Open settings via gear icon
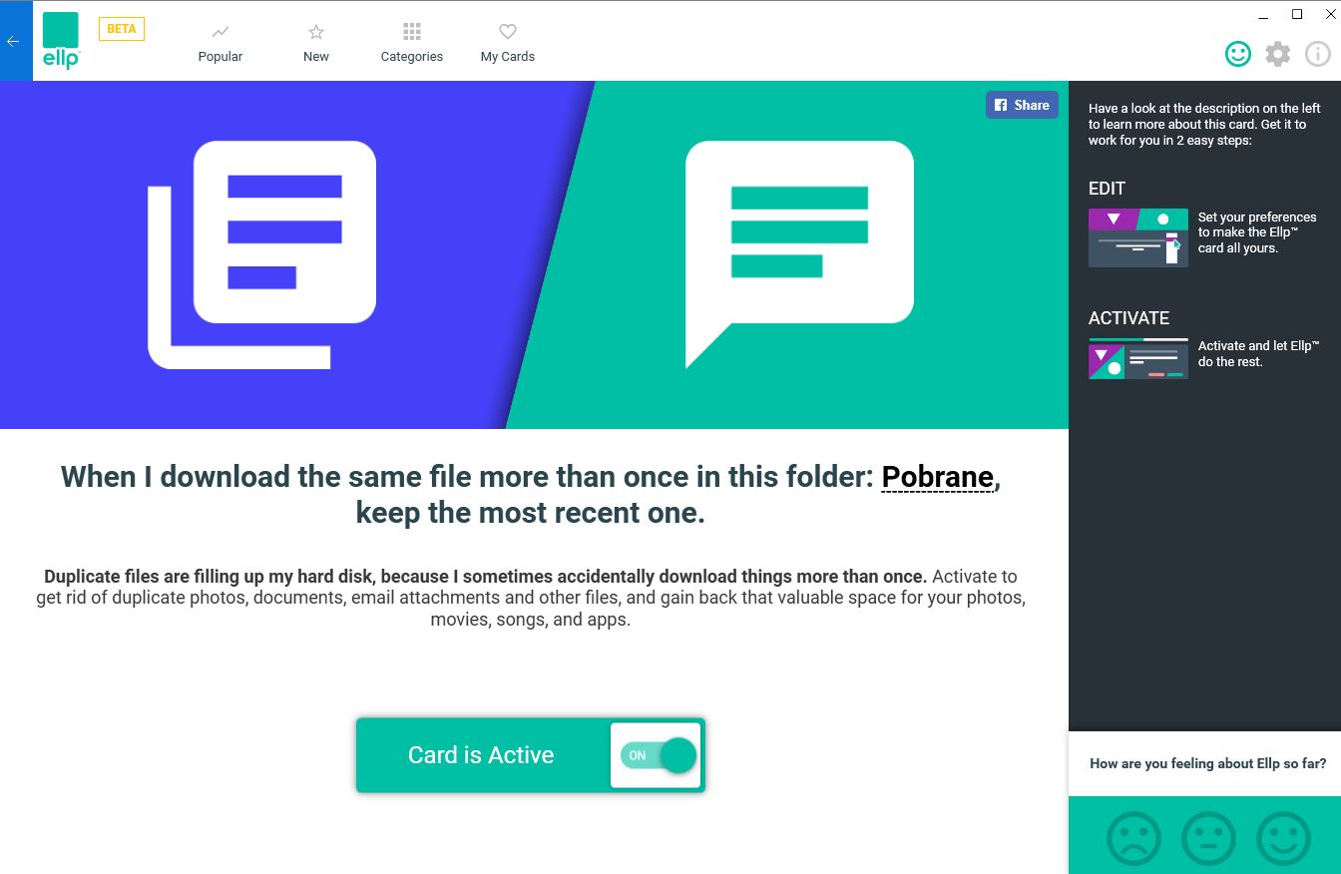This screenshot has width=1341, height=874. (1278, 54)
